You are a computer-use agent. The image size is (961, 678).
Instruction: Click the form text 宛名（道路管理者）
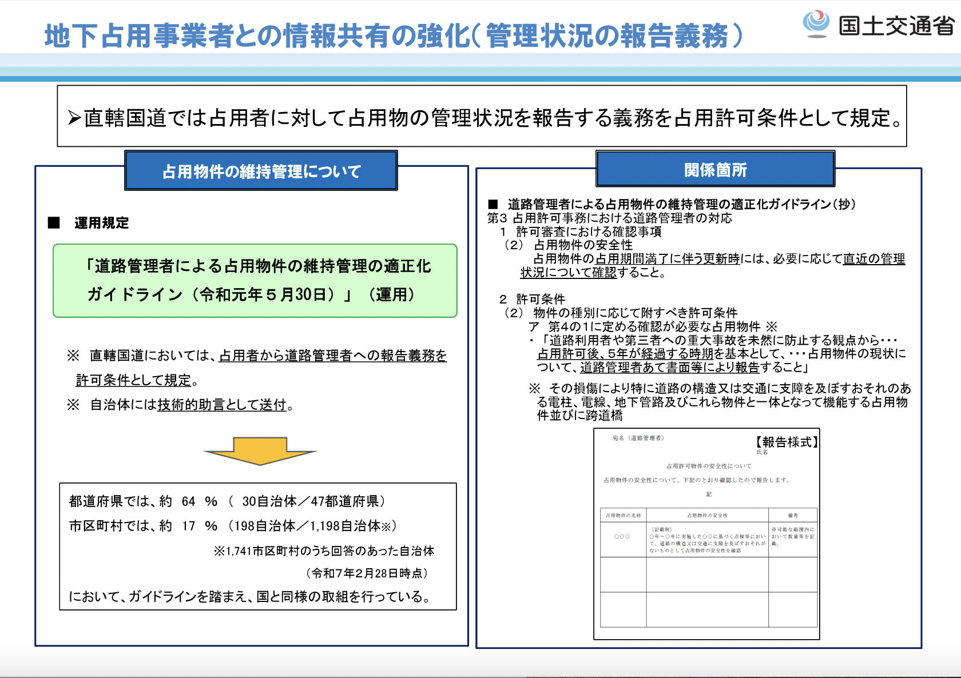638,438
